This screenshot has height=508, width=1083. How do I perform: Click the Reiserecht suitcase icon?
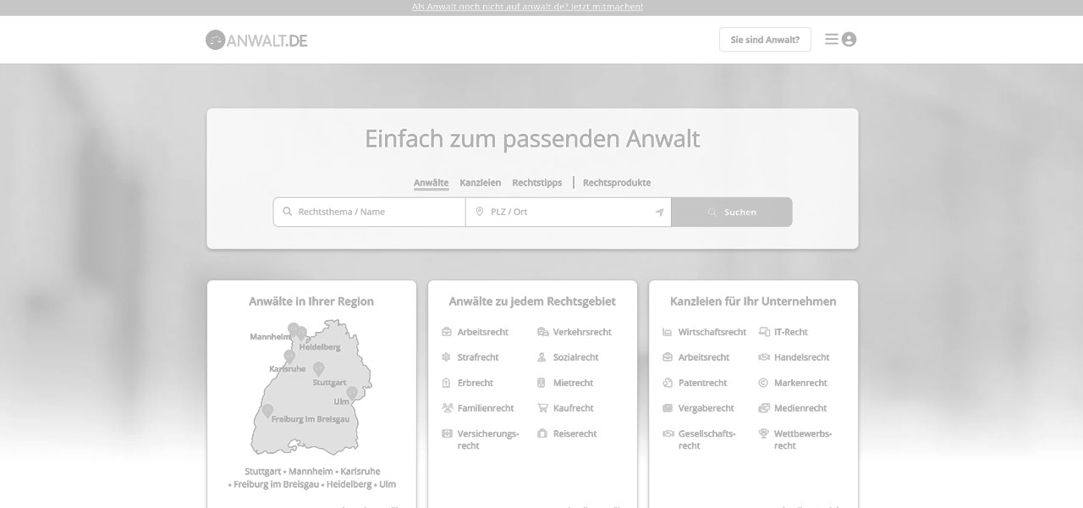pos(541,433)
